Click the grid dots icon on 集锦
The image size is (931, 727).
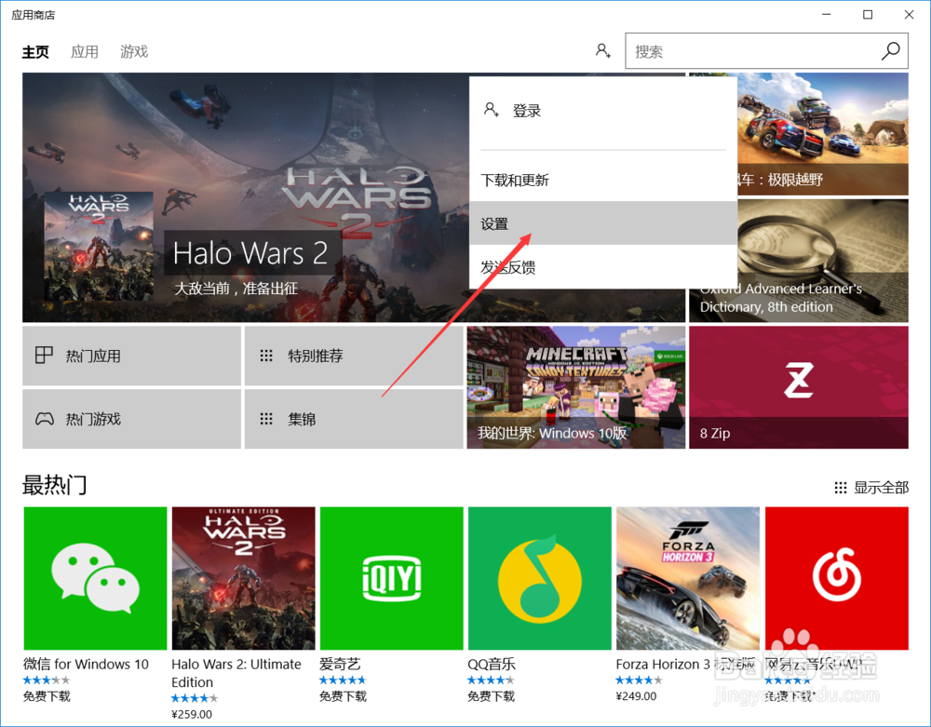tap(266, 419)
